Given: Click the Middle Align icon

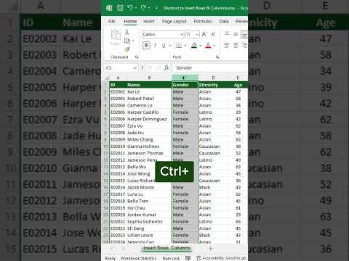Looking at the screenshot, I should [x=236, y=34].
